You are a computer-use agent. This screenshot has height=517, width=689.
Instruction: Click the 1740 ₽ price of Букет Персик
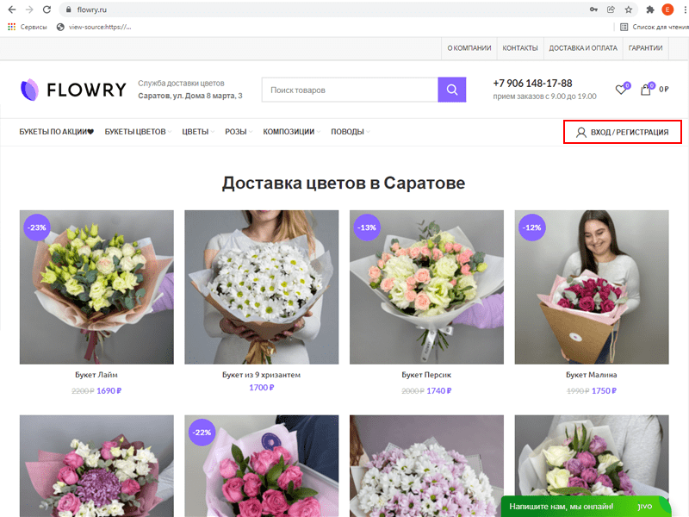[439, 391]
